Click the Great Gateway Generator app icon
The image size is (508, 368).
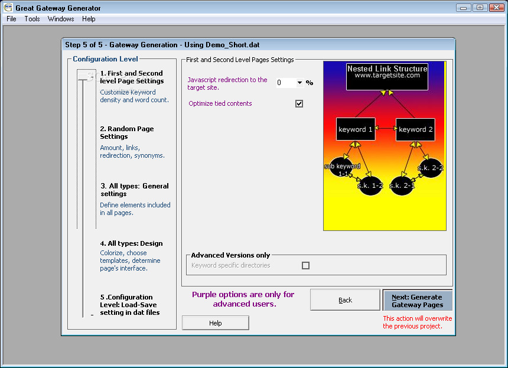8,8
